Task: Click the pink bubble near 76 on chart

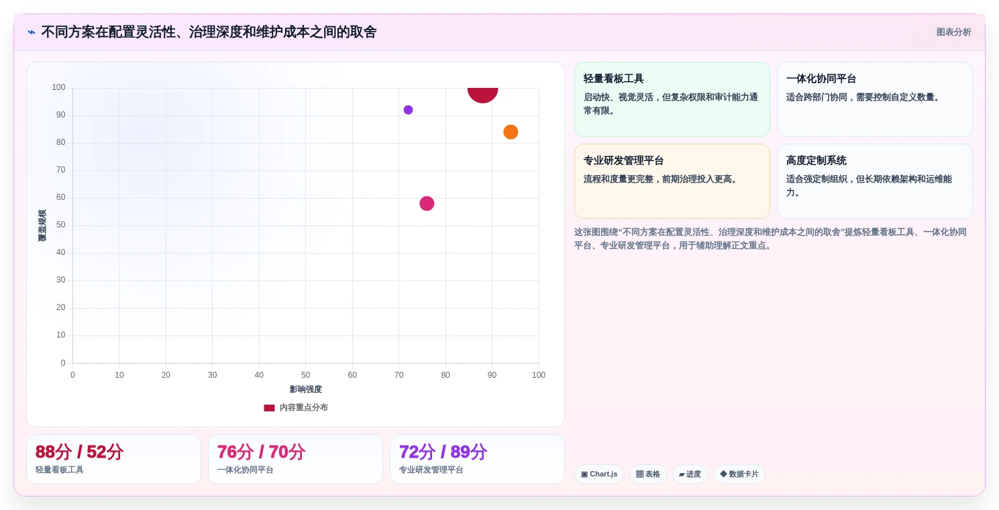Action: coord(427,203)
